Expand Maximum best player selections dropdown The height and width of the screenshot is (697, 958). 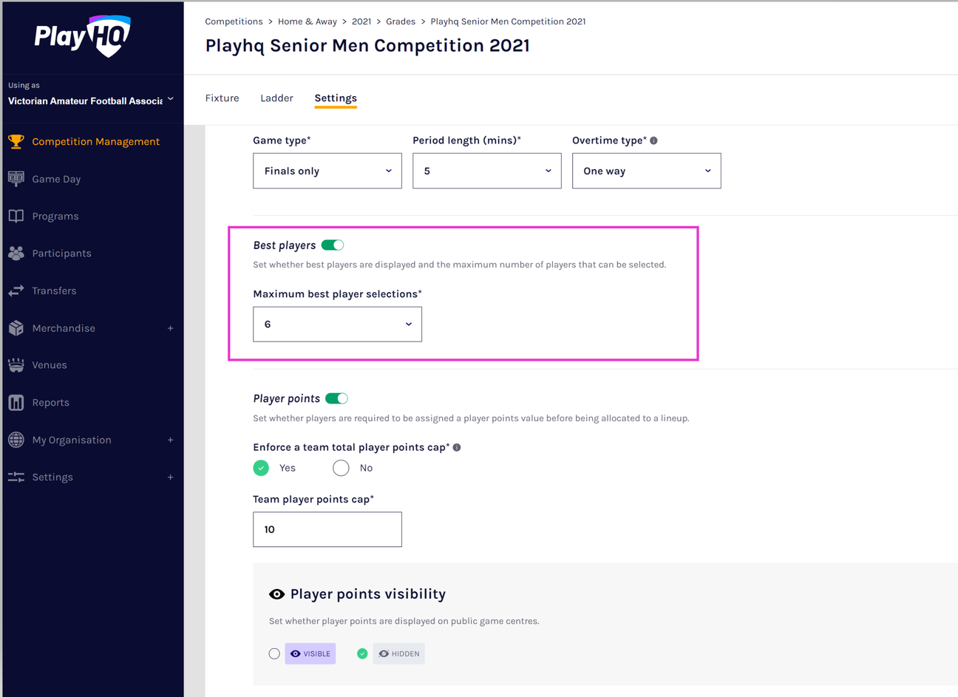point(337,324)
